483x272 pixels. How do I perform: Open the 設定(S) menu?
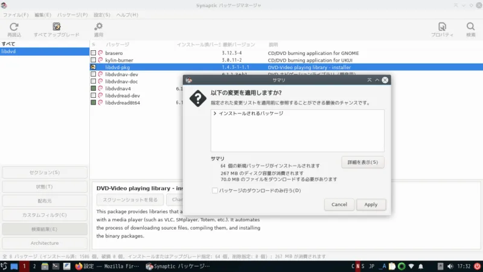[x=102, y=14]
